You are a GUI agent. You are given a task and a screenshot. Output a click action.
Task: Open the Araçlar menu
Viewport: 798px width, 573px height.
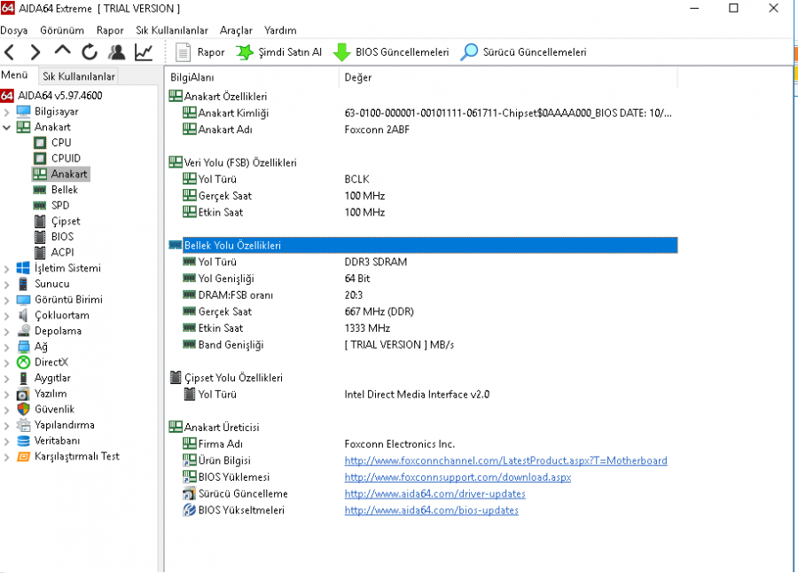(x=236, y=30)
